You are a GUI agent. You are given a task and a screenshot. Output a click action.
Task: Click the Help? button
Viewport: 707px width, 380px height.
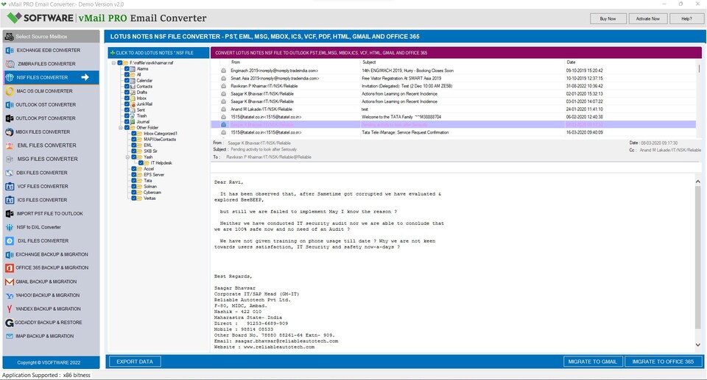[x=686, y=18]
